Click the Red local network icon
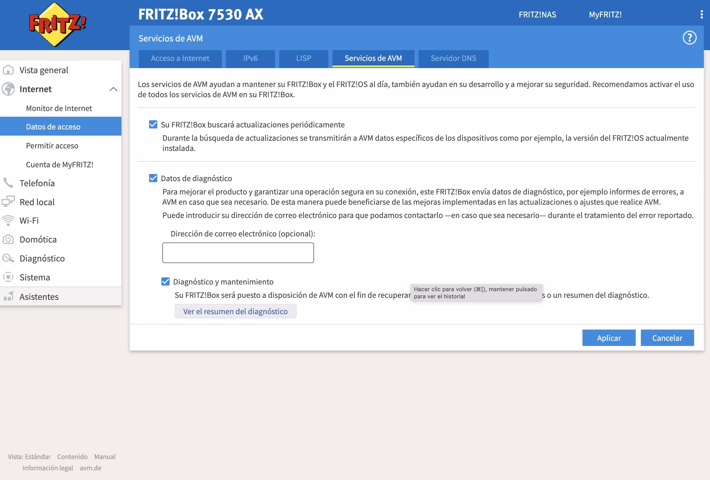This screenshot has height=480, width=710. (8, 201)
